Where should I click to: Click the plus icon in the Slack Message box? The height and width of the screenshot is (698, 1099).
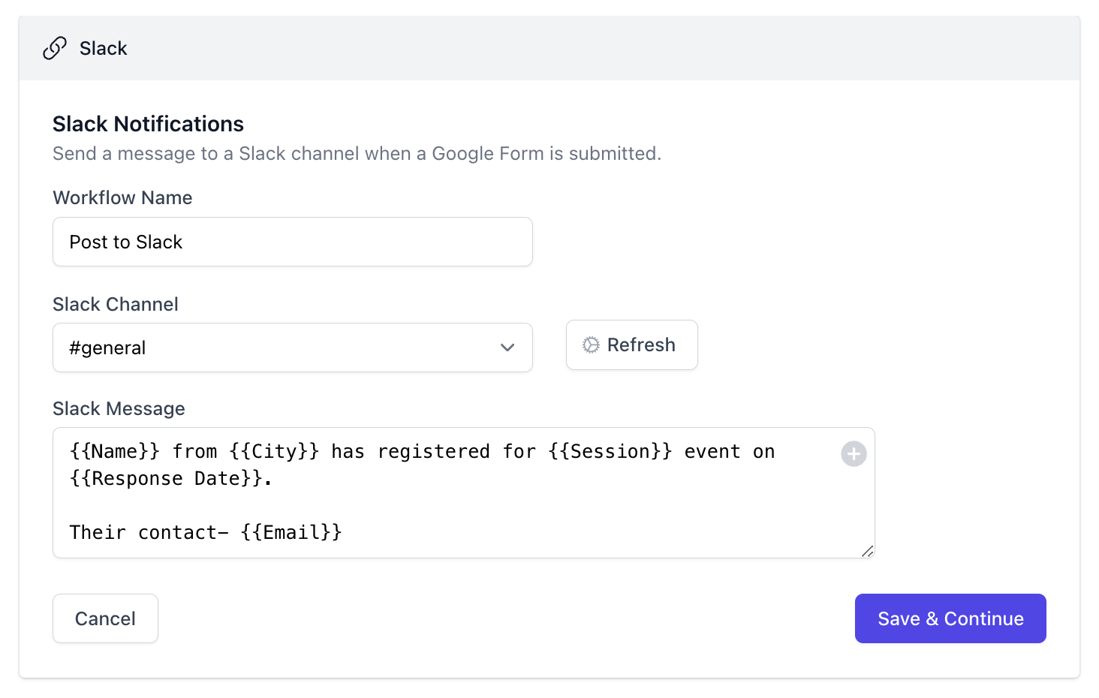[x=853, y=453]
